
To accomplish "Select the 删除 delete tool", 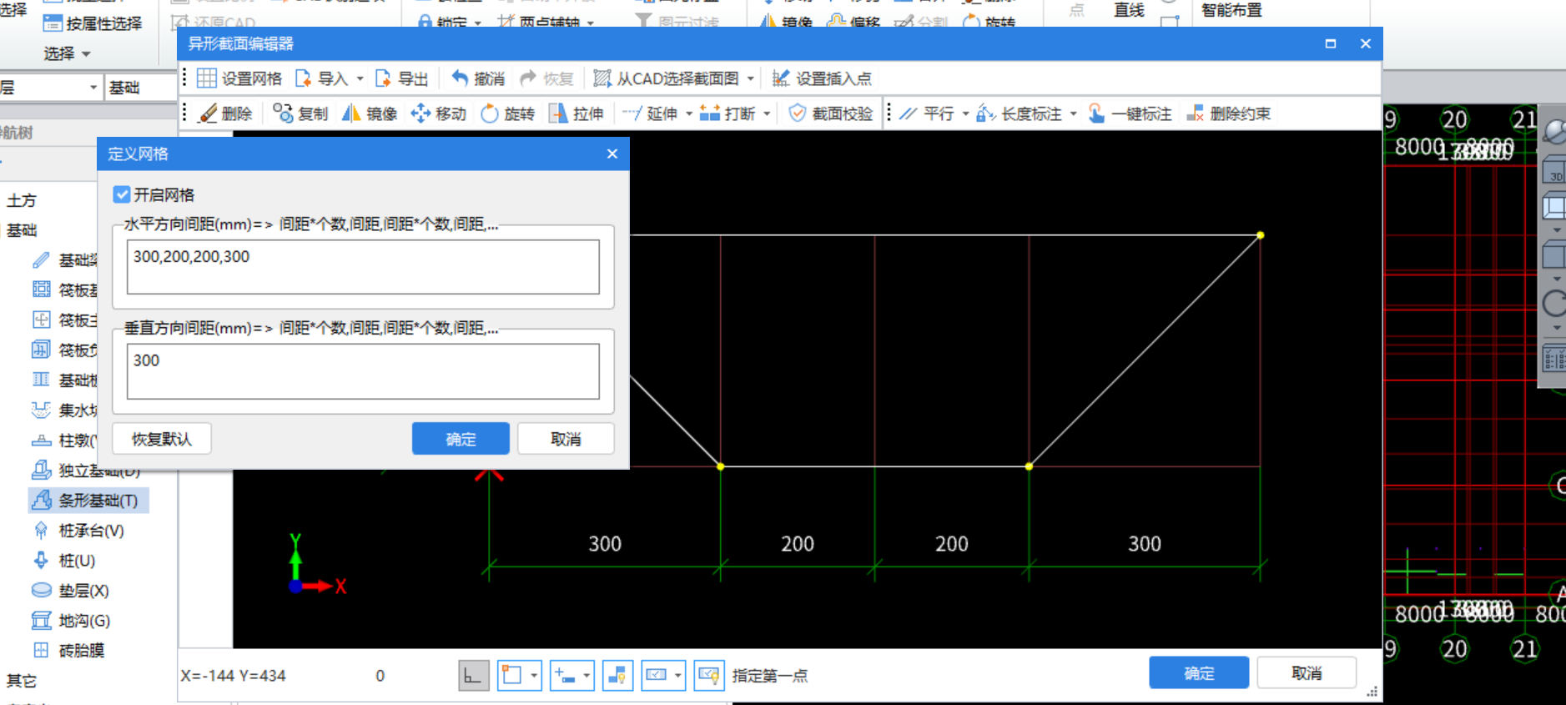I will (x=226, y=113).
